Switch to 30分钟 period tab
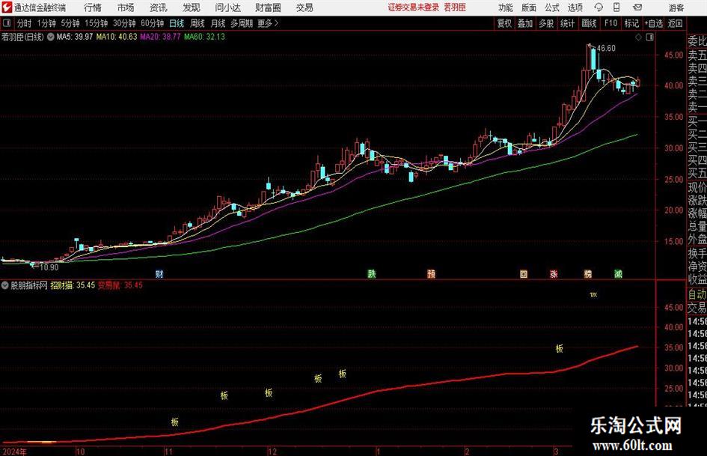 pyautogui.click(x=124, y=23)
